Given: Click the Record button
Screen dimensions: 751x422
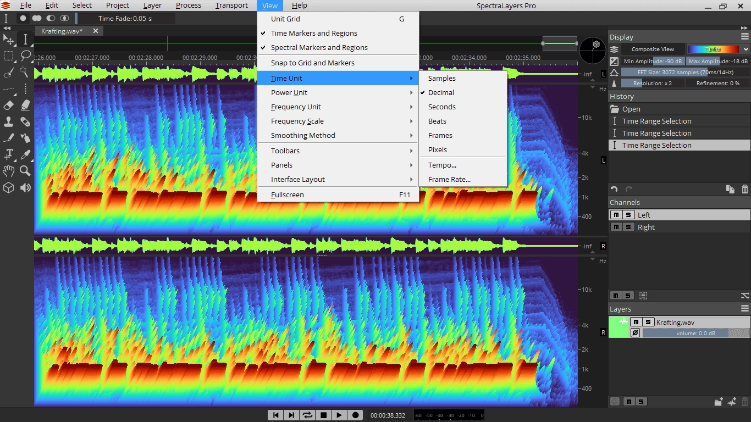Looking at the screenshot, I should pyautogui.click(x=355, y=415).
